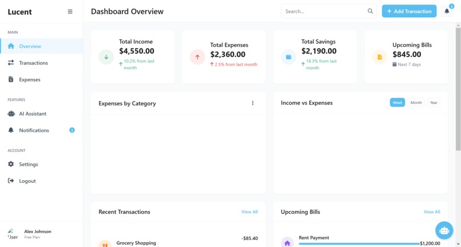Image resolution: width=461 pixels, height=247 pixels.
Task: Switch chart to Month
Action: coord(416,102)
